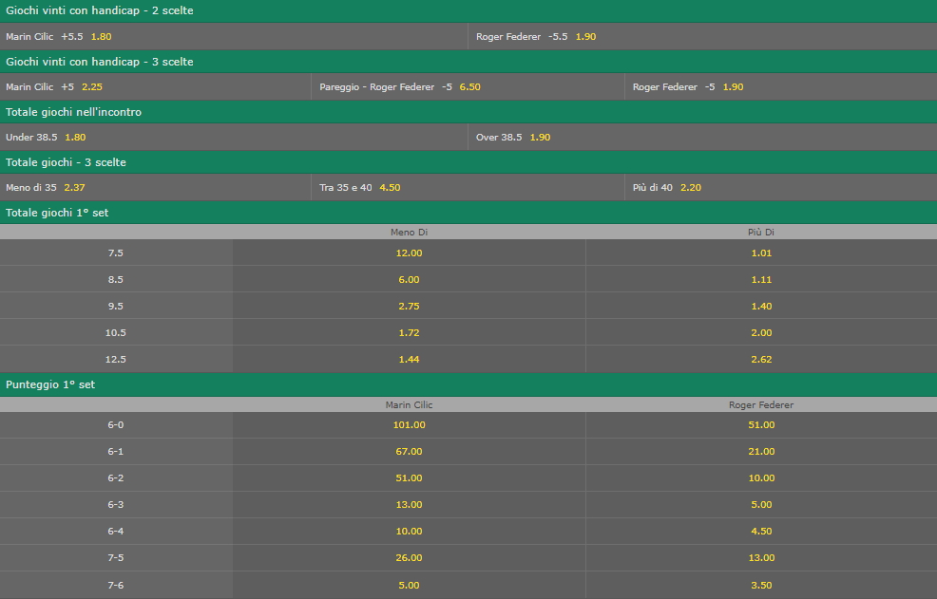Collapse the 'Giochi vinti con handicap - 3 scelte' header

(468, 62)
